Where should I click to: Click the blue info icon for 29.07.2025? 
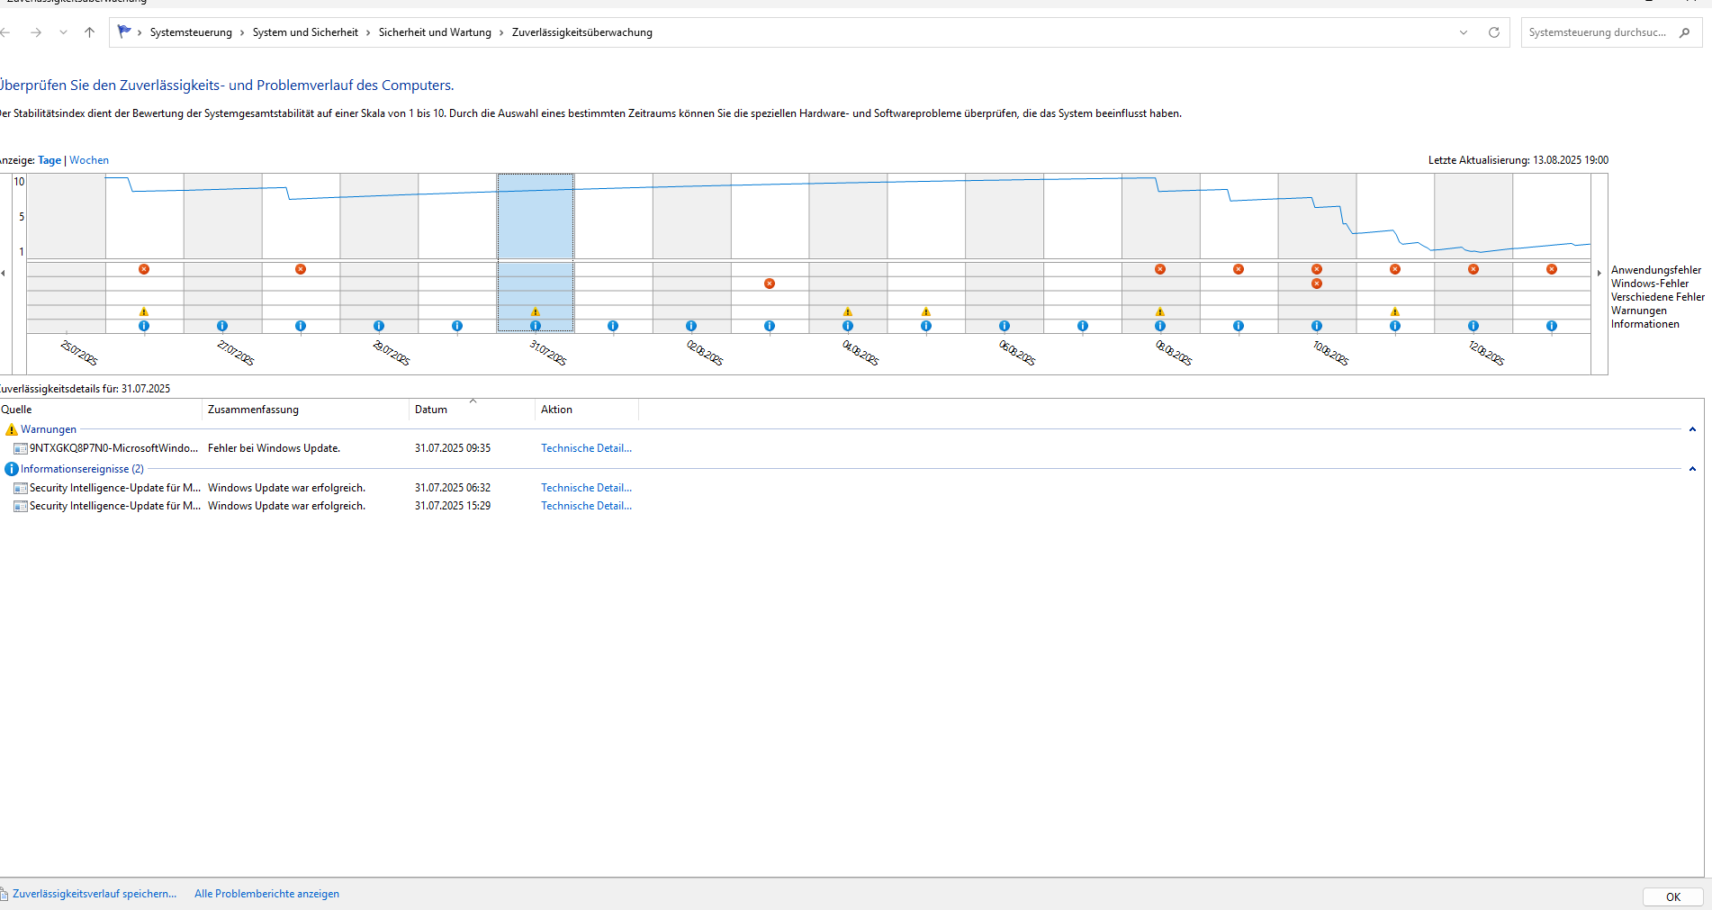click(379, 326)
